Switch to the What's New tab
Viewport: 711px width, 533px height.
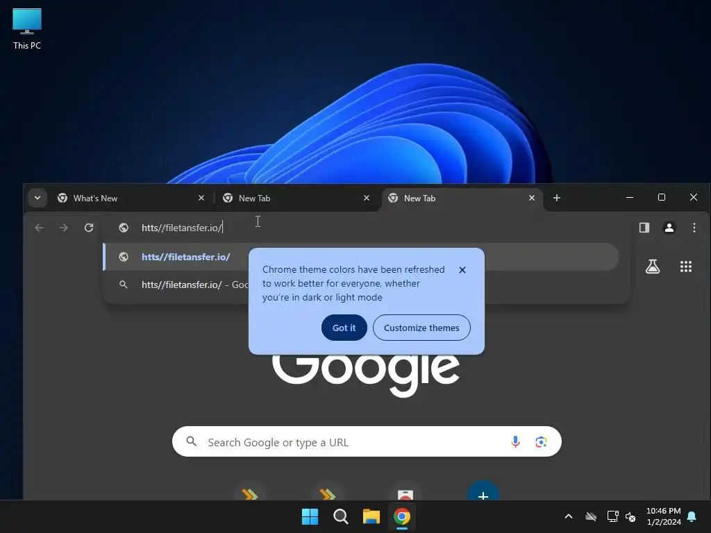[129, 198]
